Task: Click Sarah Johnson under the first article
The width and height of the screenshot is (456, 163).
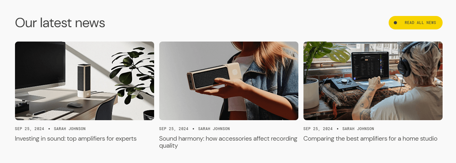Action: pos(70,129)
